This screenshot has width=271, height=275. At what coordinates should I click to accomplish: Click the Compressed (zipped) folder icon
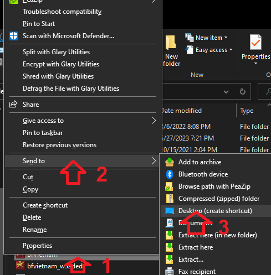170,199
